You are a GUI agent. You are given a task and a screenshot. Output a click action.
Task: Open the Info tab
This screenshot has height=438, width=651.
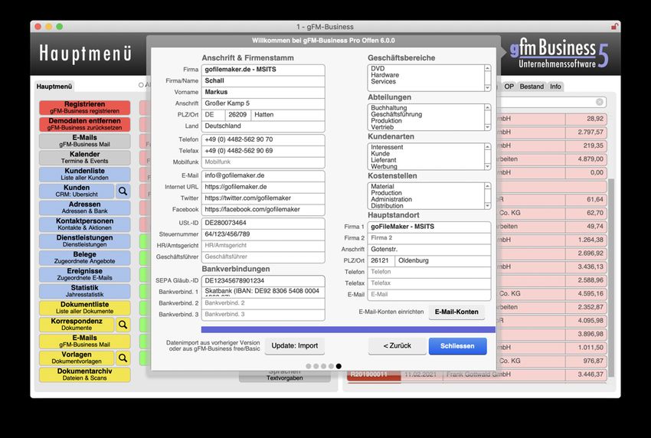(555, 87)
